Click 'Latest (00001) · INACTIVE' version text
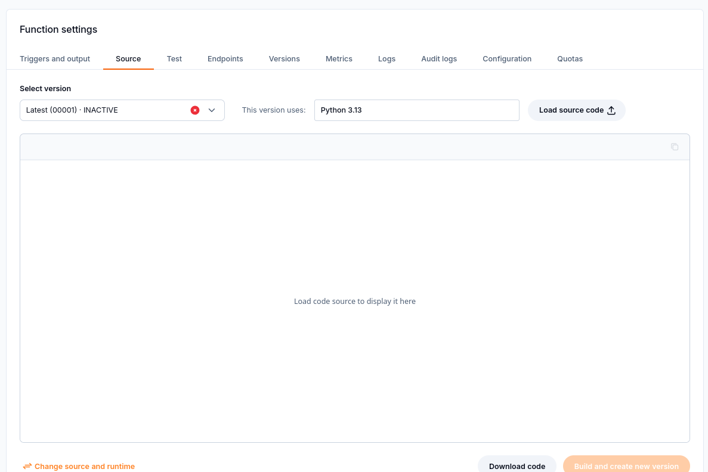 point(72,110)
